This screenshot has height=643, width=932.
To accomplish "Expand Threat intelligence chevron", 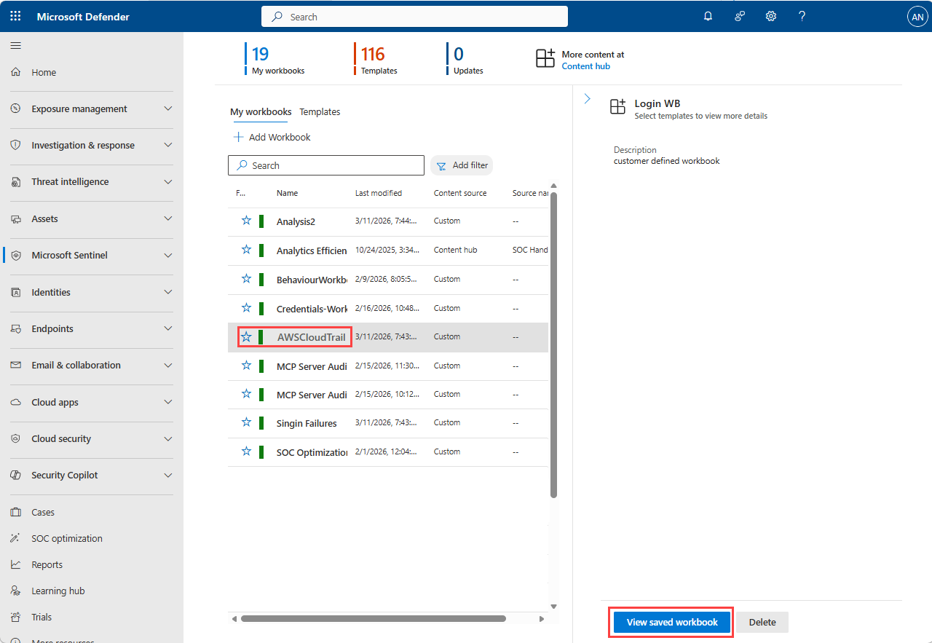I will click(168, 181).
